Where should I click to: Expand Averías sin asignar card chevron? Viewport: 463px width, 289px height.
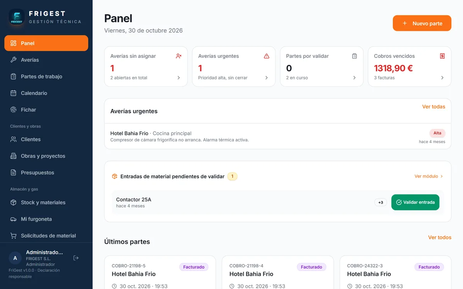pos(179,78)
